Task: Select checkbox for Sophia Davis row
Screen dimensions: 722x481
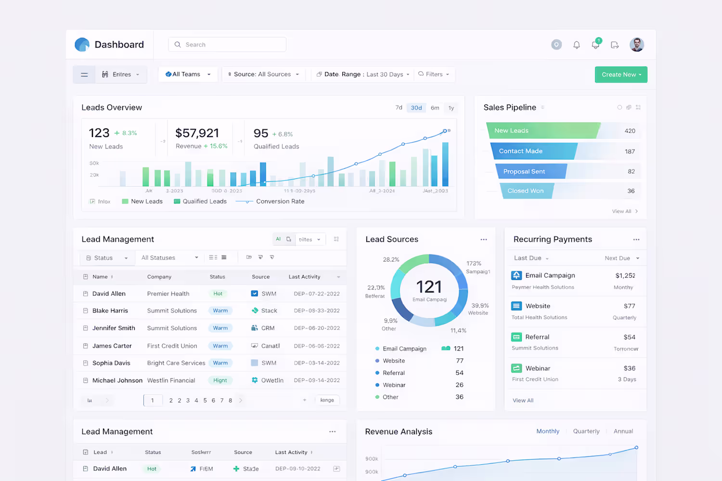Action: pos(86,363)
